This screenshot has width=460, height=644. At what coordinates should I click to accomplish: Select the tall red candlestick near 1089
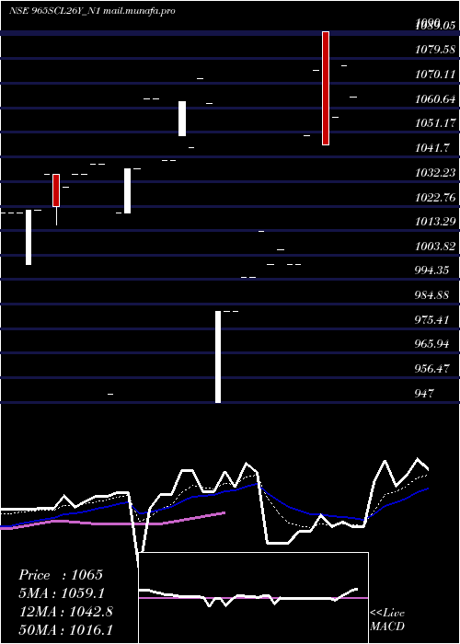point(326,88)
